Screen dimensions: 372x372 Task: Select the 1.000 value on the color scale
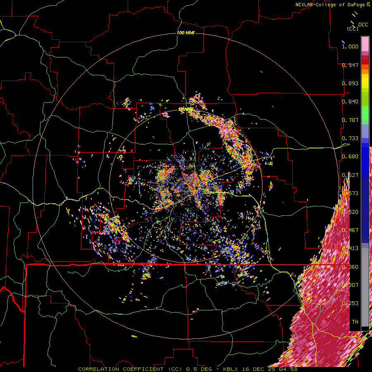tap(350, 46)
